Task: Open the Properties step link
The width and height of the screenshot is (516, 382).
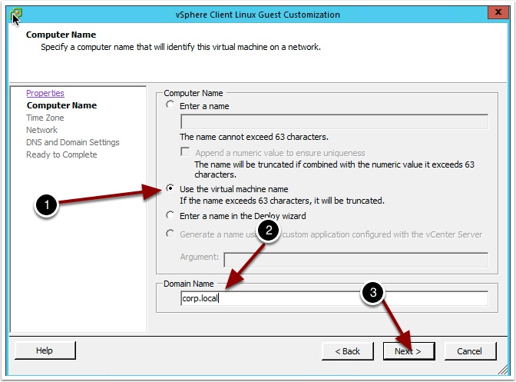Action: click(45, 93)
